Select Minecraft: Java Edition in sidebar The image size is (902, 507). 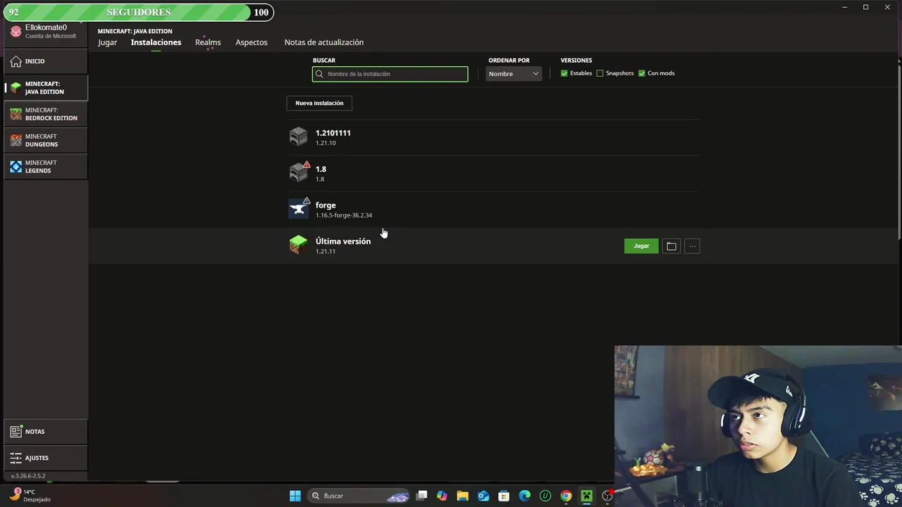pos(46,87)
